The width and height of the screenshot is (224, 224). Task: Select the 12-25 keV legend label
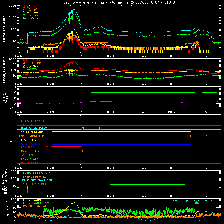tap(31, 12)
